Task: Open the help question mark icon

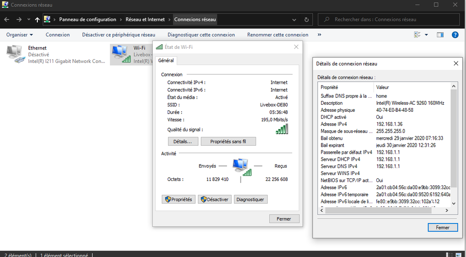Action: [x=455, y=35]
